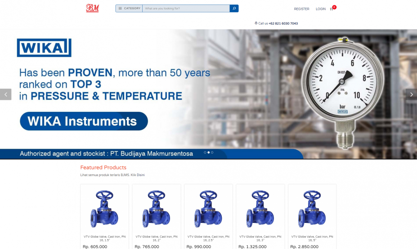Click title of VTV Globe Valve PN 16, 3"
The width and height of the screenshot is (417, 249).
point(260,238)
